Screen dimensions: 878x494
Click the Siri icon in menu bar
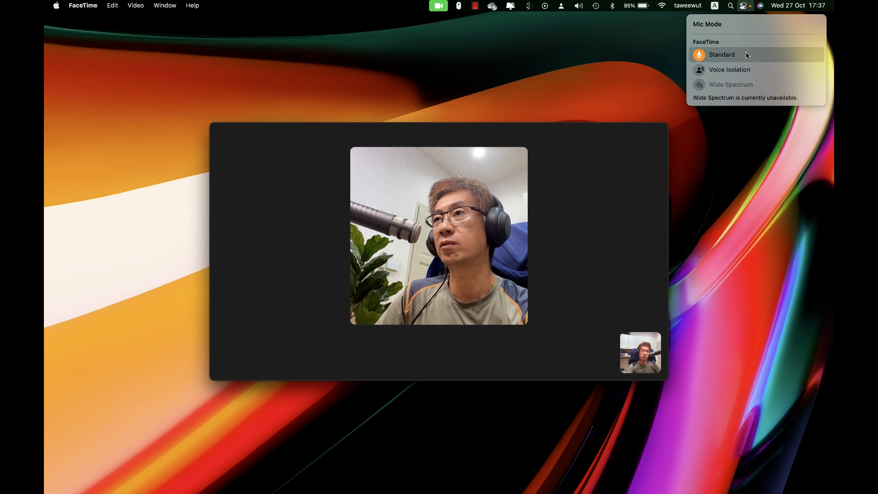(x=760, y=6)
